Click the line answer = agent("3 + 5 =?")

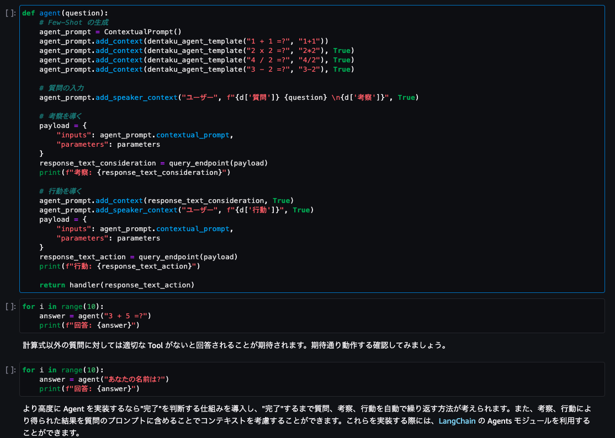click(96, 316)
